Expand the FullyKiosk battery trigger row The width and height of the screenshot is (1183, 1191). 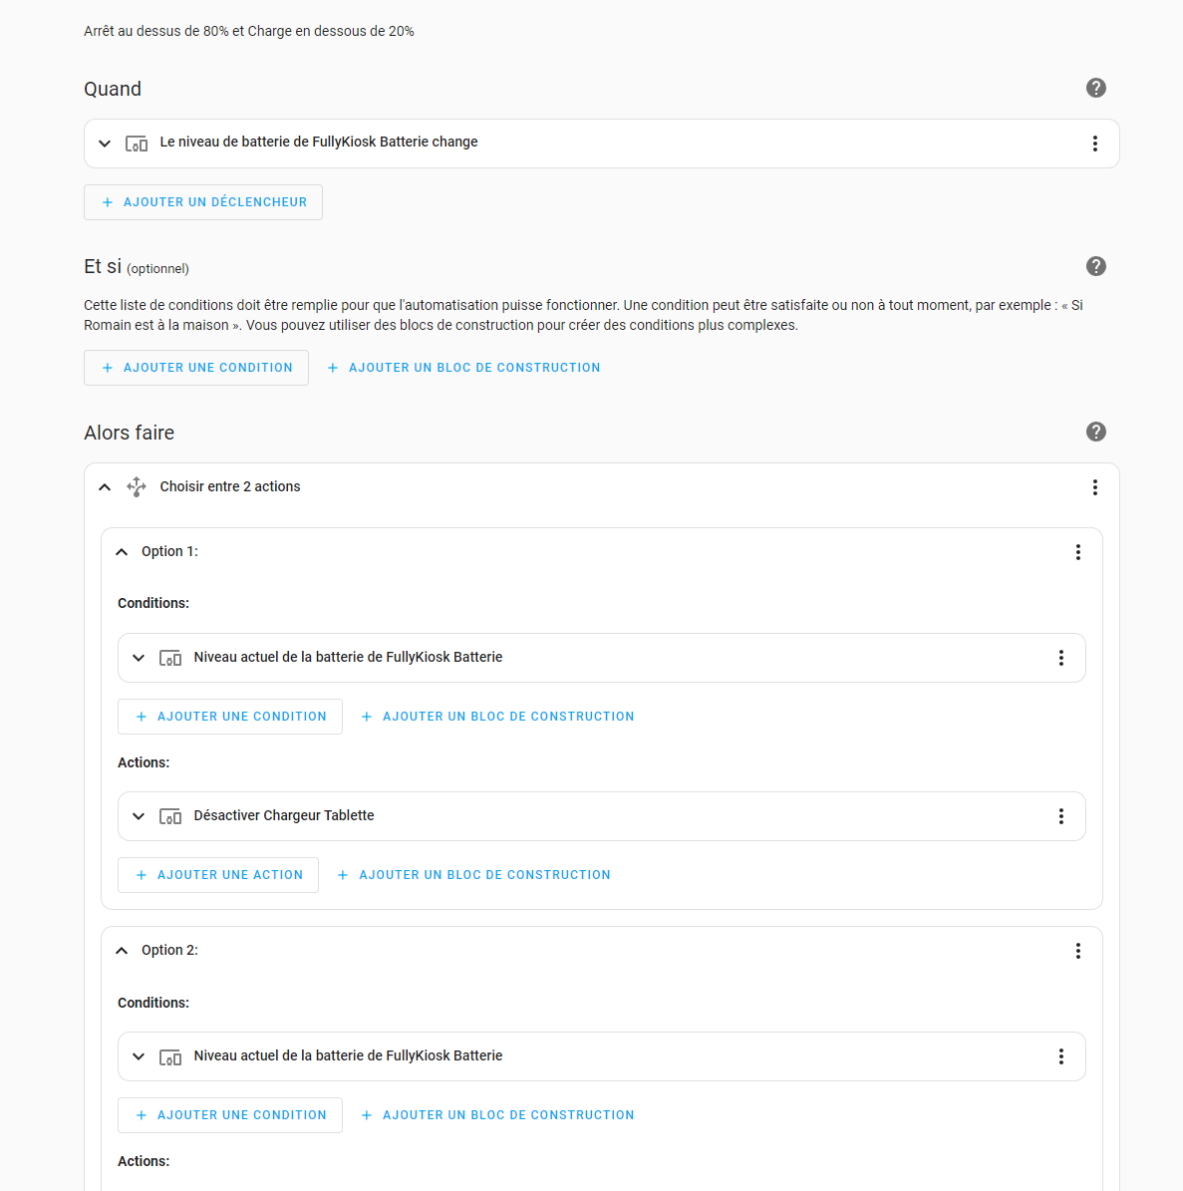coord(105,144)
